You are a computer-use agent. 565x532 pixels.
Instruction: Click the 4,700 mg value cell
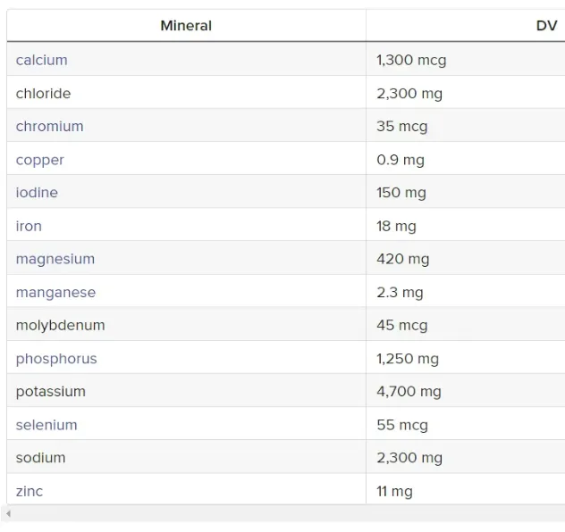coord(409,391)
